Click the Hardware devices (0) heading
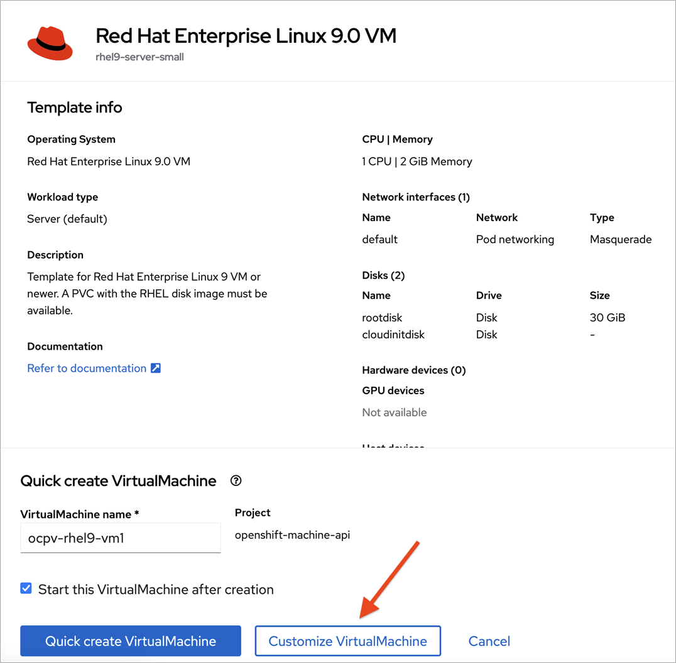This screenshot has width=676, height=663. pos(414,370)
